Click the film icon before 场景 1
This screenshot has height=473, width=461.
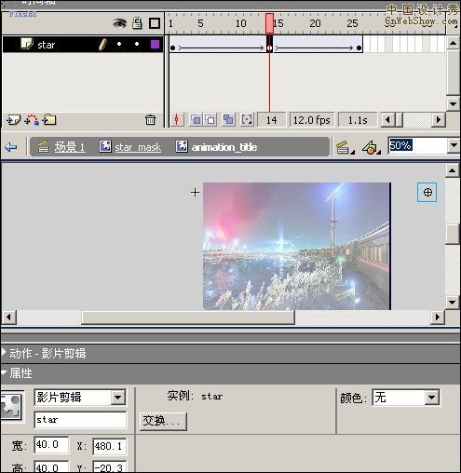(x=44, y=146)
